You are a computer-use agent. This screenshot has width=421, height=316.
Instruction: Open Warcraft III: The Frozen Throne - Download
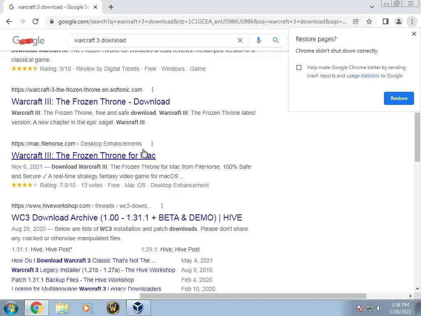[90, 102]
